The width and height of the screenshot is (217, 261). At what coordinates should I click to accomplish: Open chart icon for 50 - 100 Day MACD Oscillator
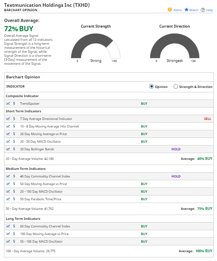(8, 241)
